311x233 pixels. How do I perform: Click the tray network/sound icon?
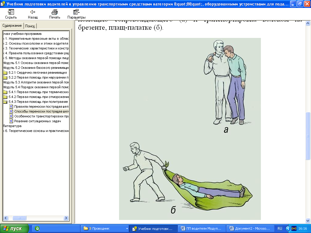click(x=294, y=229)
